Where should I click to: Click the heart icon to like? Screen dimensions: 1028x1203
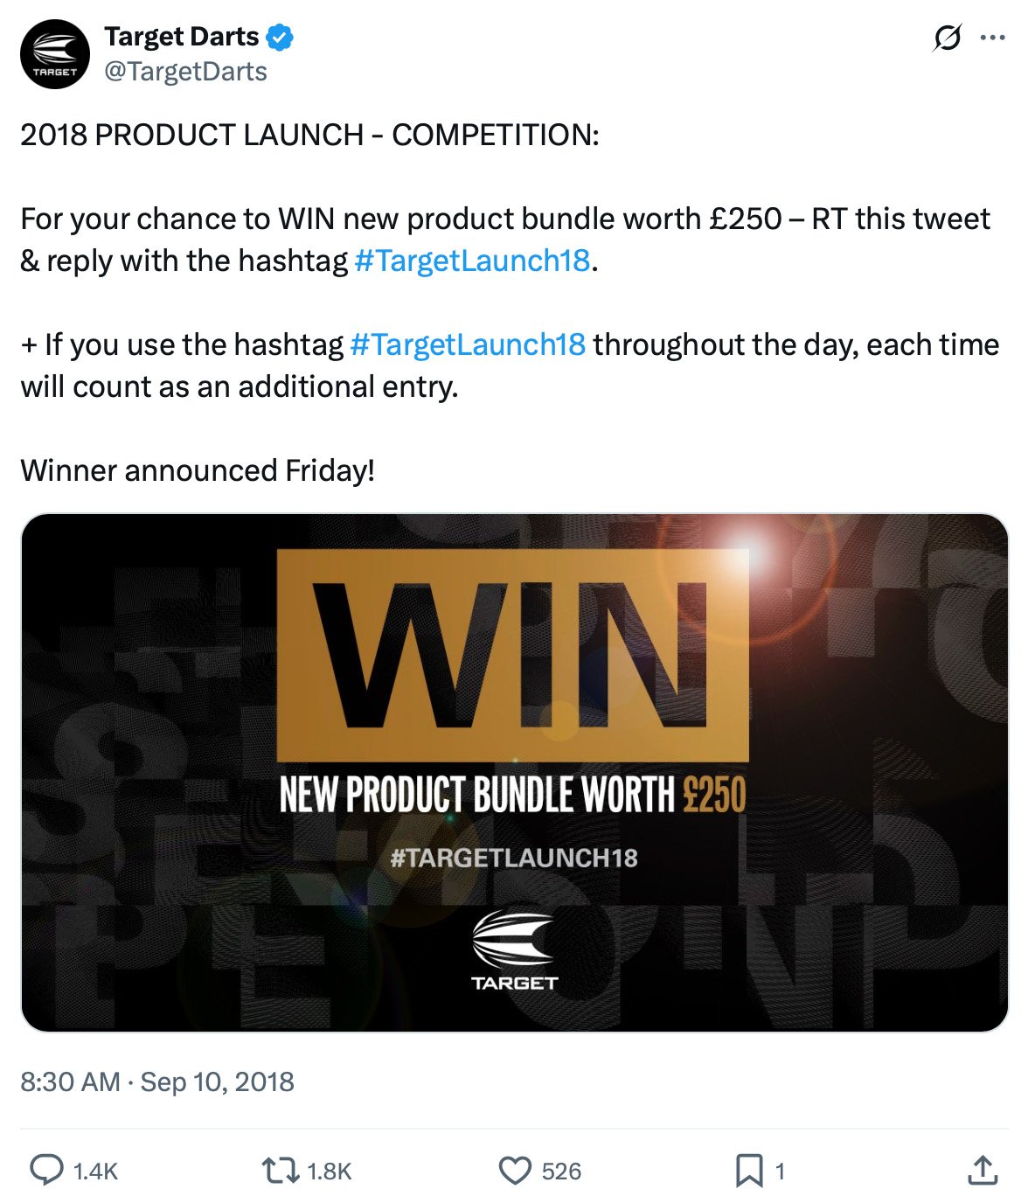coord(517,1172)
